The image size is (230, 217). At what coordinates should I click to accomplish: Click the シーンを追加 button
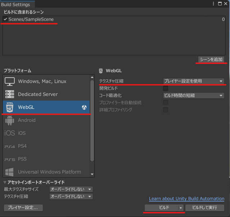tap(211, 59)
